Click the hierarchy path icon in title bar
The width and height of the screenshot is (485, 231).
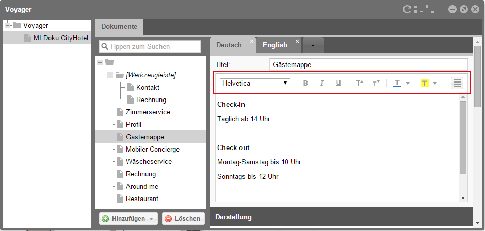click(430, 9)
